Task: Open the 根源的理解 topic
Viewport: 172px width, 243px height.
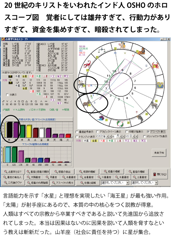Action: click(87, 171)
